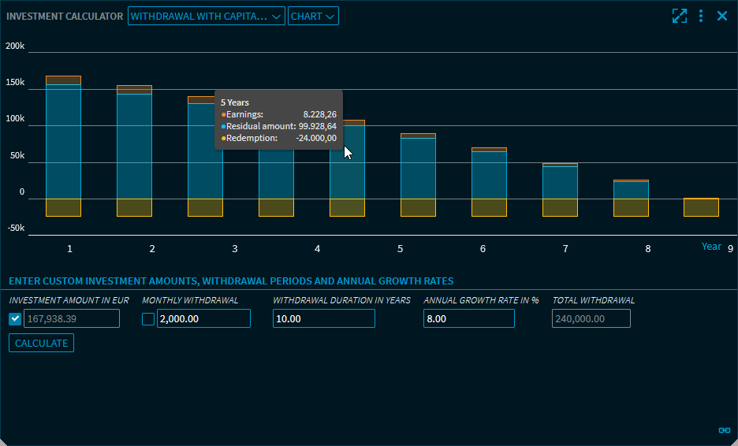Open the three-dot more options menu
This screenshot has height=446, width=738.
point(701,16)
